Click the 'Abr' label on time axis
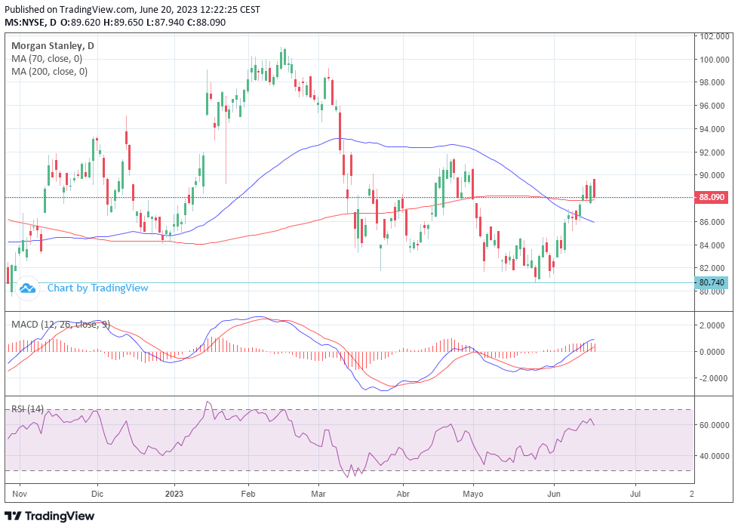This screenshot has height=530, width=738. click(x=403, y=494)
